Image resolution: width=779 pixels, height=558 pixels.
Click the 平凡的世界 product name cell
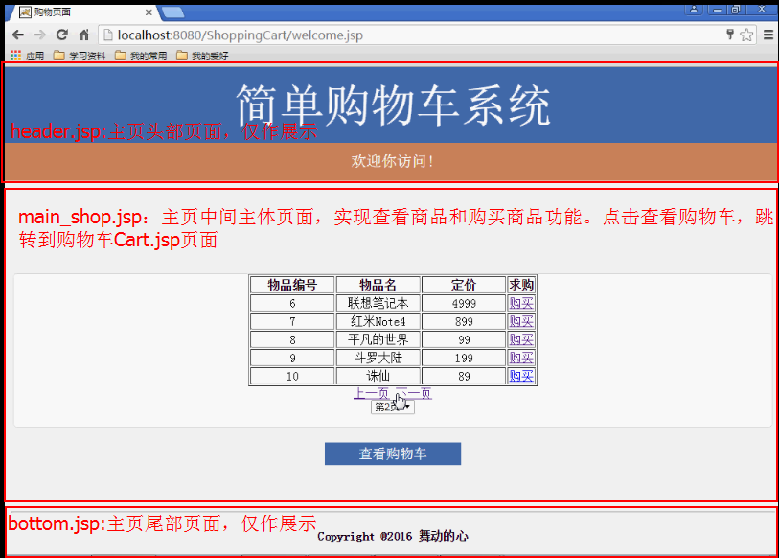pos(378,339)
